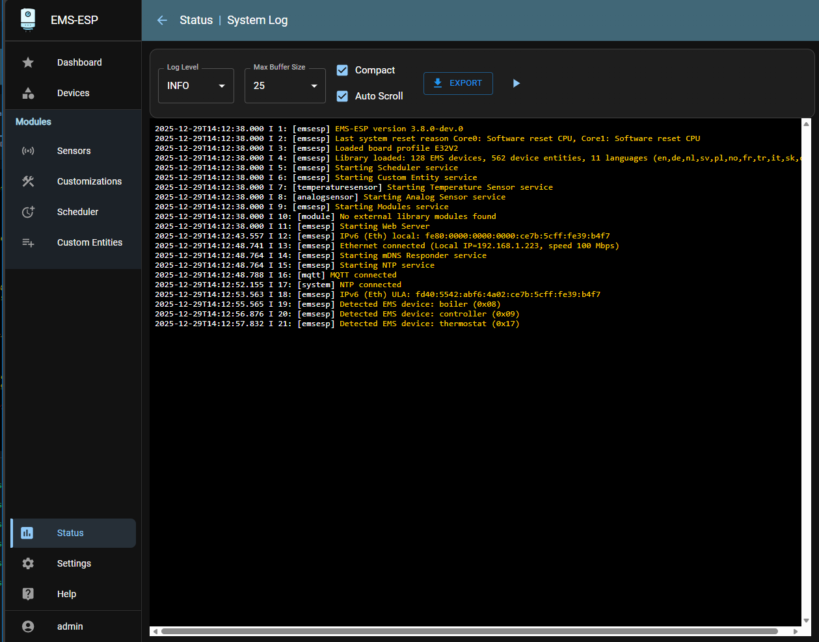819x642 pixels.
Task: Expand the Max Buffer Size dropdown
Action: tap(285, 86)
